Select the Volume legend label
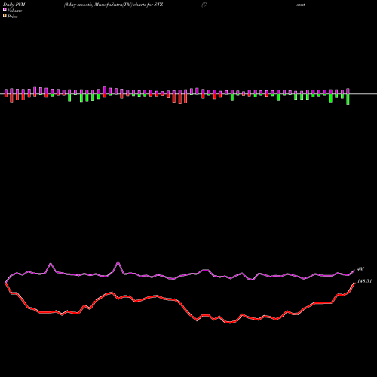This screenshot has height=377, width=377. click(x=14, y=11)
